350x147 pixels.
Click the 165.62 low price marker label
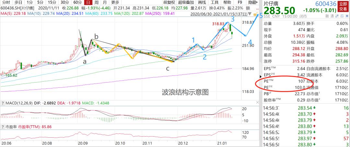pos(12,75)
